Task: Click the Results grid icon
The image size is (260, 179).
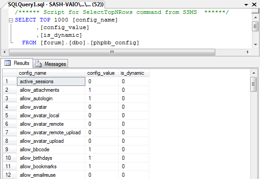Action: [x=8, y=63]
